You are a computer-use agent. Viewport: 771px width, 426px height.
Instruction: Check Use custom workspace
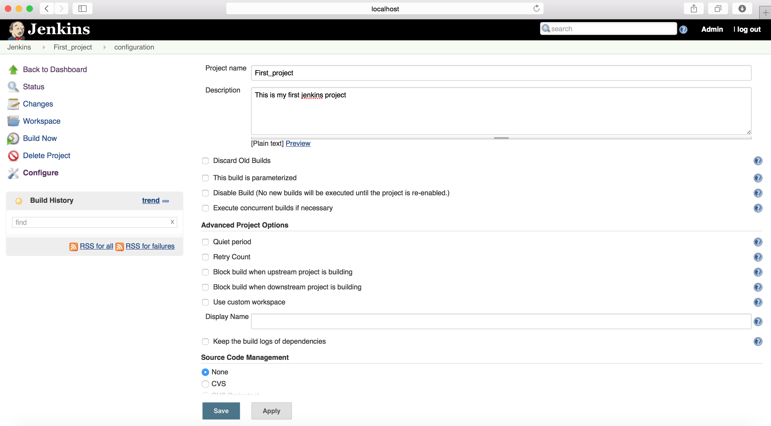pyautogui.click(x=205, y=302)
